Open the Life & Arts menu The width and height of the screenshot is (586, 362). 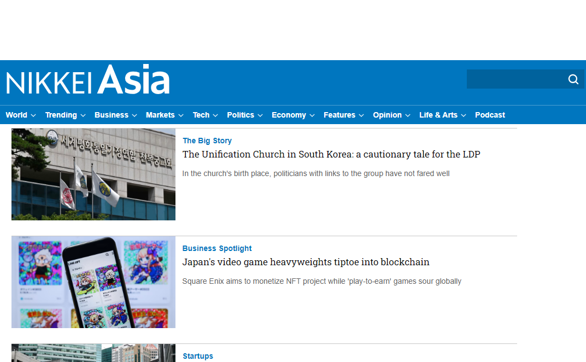click(x=438, y=115)
